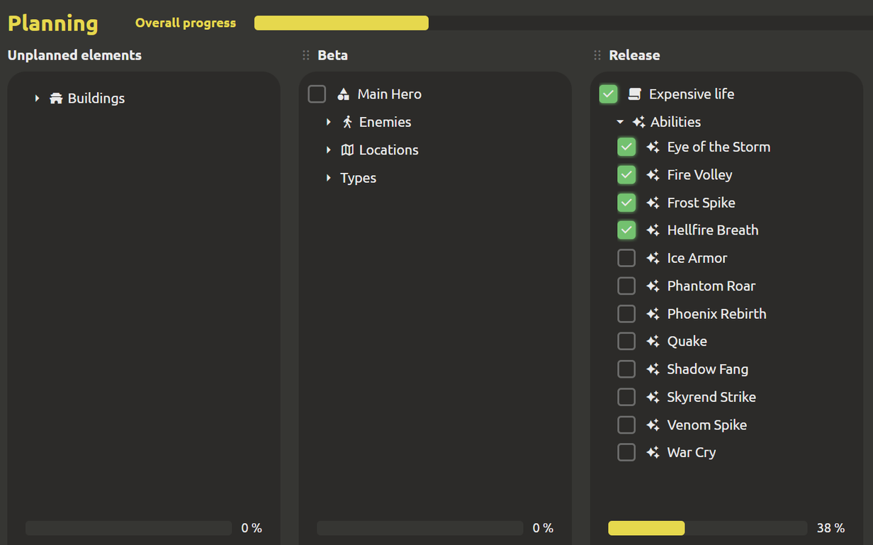Tick the Ice Armor checkbox

click(626, 258)
